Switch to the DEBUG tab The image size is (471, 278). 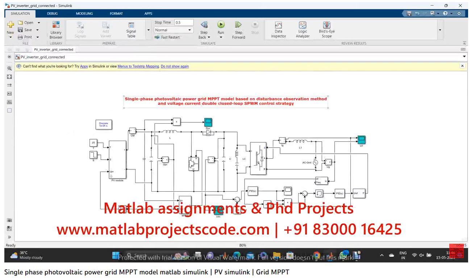(52, 13)
